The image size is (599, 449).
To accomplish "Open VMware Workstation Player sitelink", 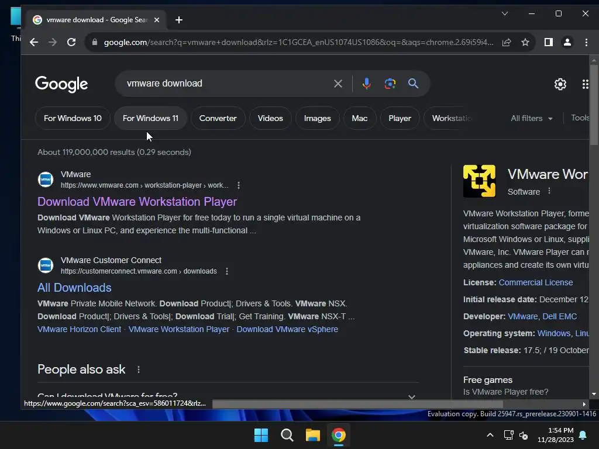I will pos(179,329).
